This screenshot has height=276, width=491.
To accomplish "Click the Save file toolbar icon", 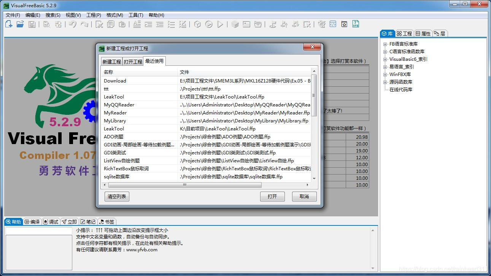I will pyautogui.click(x=32, y=24).
